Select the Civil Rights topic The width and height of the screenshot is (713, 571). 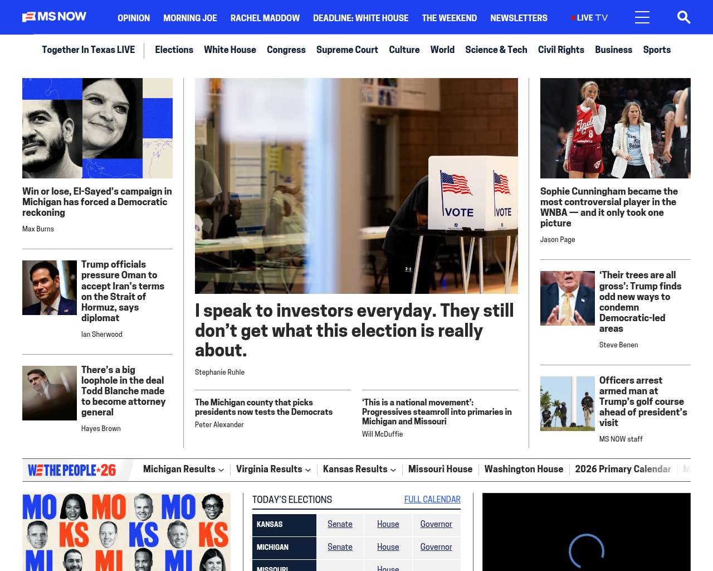point(561,50)
